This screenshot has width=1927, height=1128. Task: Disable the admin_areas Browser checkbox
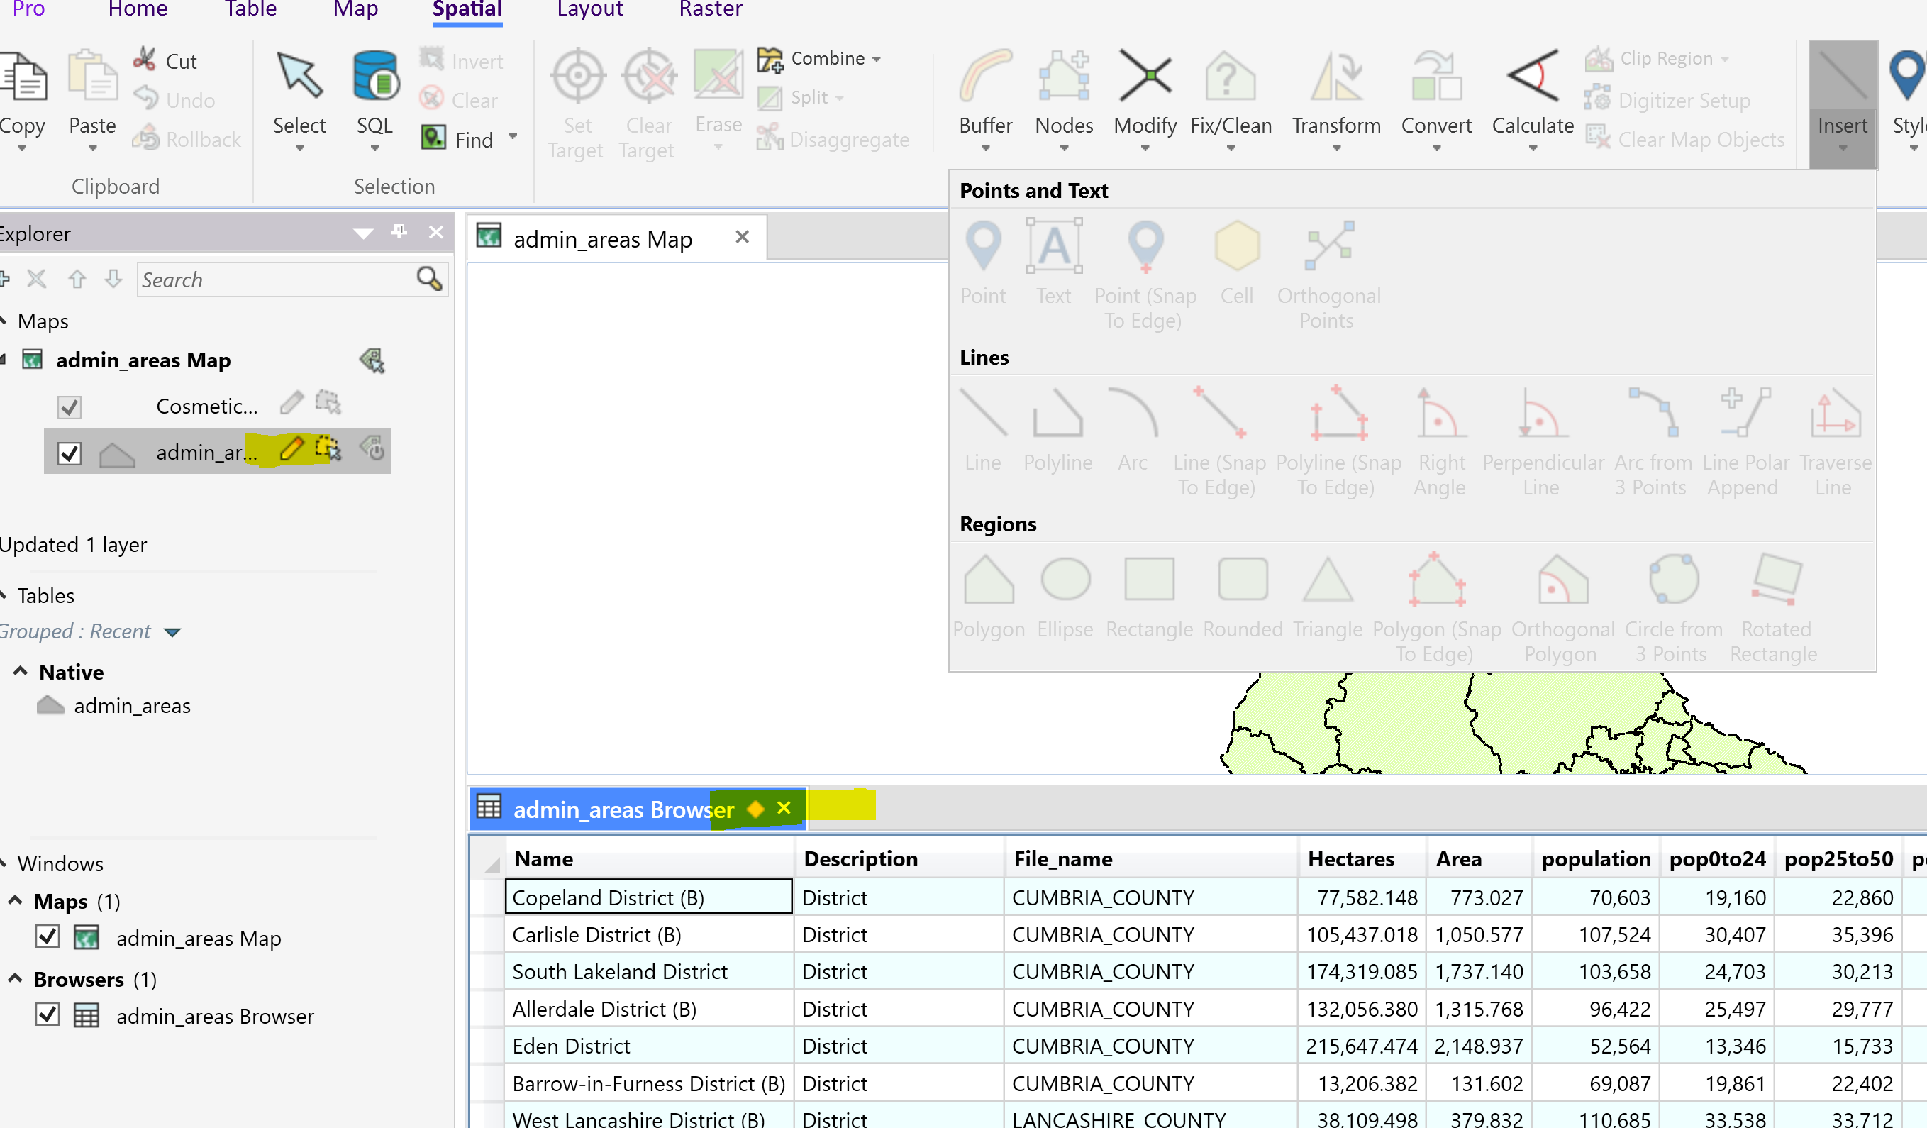(47, 1016)
